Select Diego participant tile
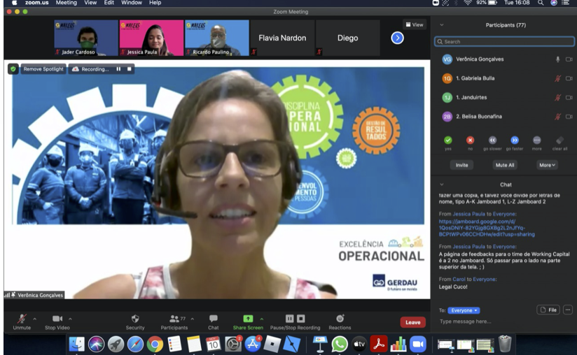577x355 pixels. [x=348, y=38]
